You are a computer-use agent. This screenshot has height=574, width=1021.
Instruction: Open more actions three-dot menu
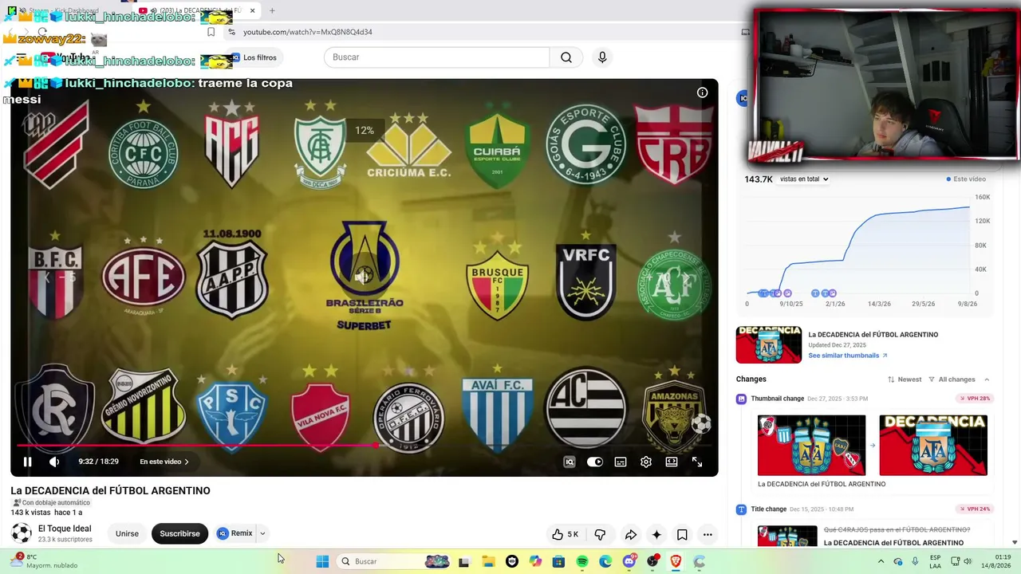pos(708,534)
